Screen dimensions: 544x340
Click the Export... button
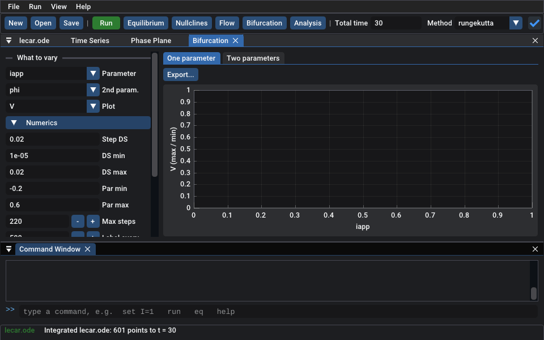coord(180,75)
